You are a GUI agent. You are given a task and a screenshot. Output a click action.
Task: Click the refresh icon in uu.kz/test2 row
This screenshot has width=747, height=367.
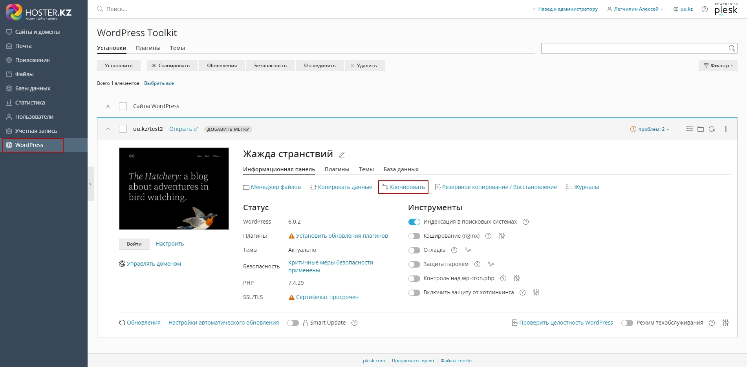coord(712,129)
